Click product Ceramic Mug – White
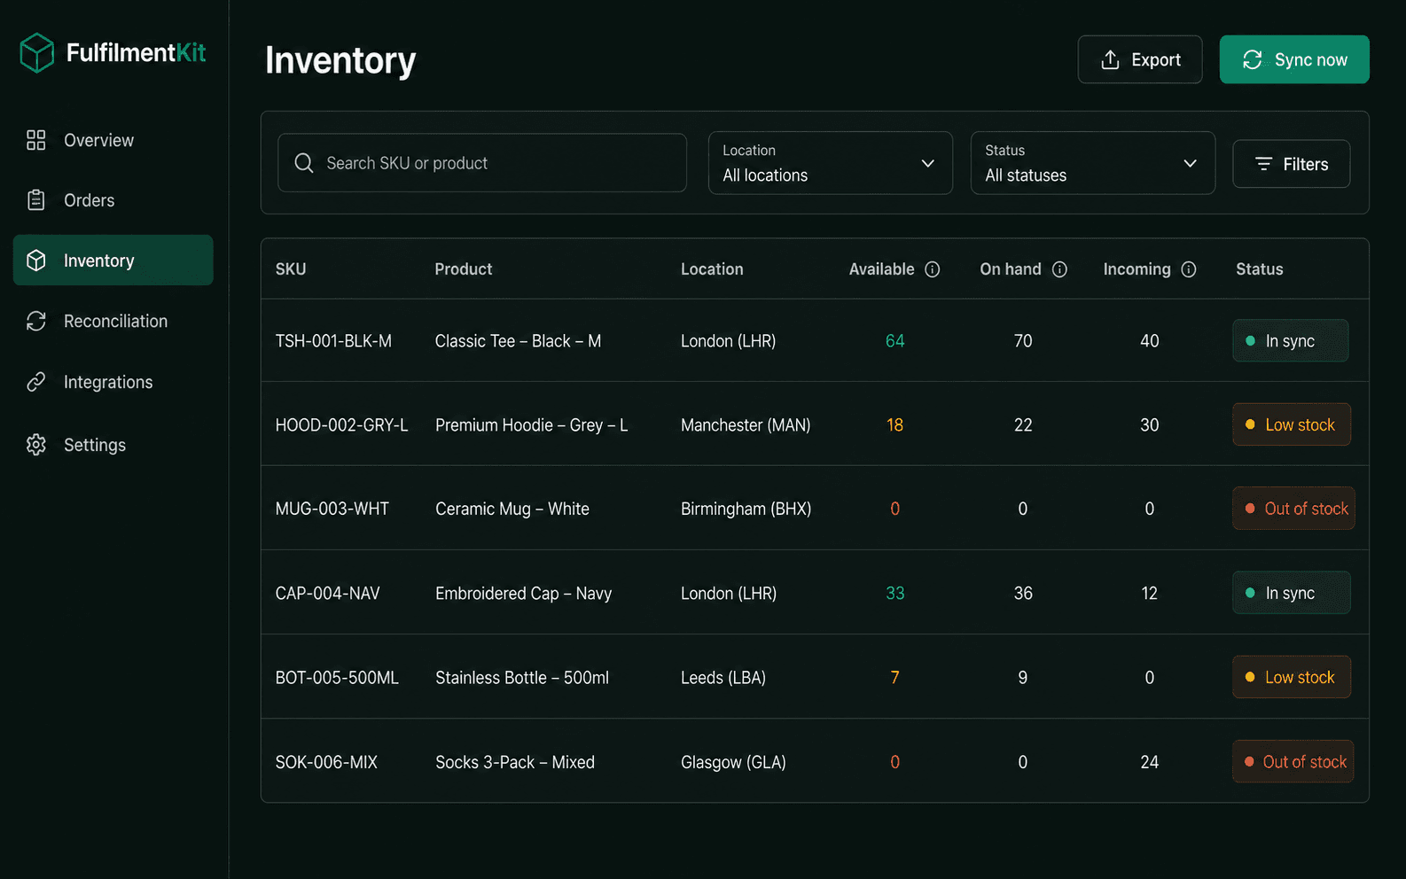Image resolution: width=1406 pixels, height=879 pixels. point(512,509)
